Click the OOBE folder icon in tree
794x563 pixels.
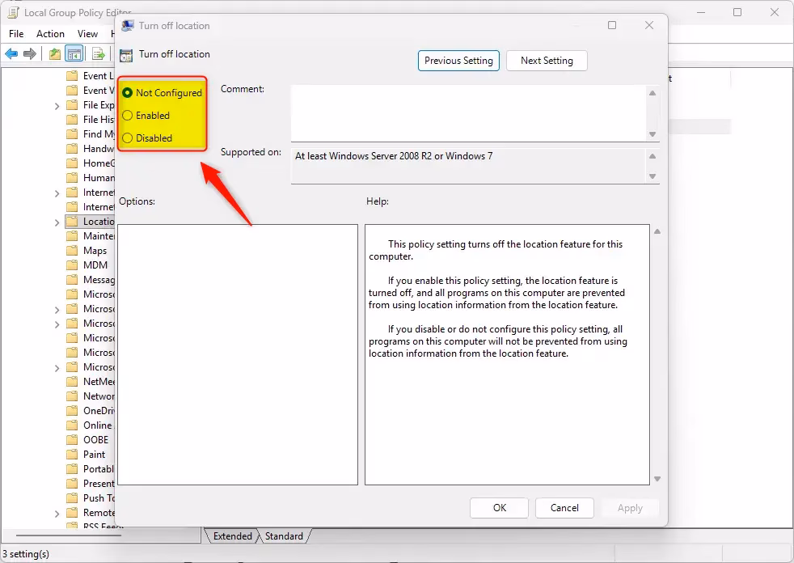coord(73,440)
